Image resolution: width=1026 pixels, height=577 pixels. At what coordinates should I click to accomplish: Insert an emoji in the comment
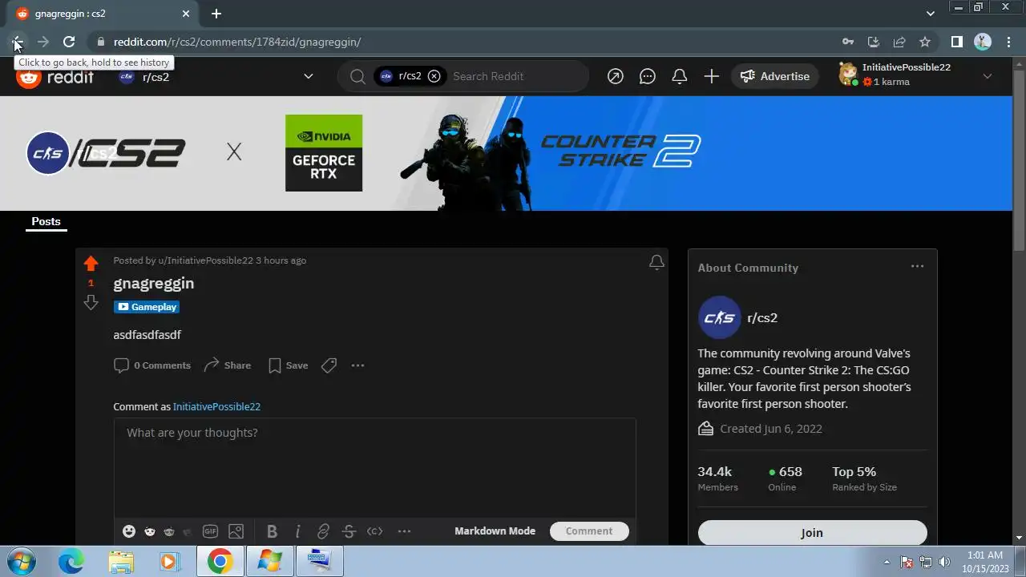coord(129,531)
